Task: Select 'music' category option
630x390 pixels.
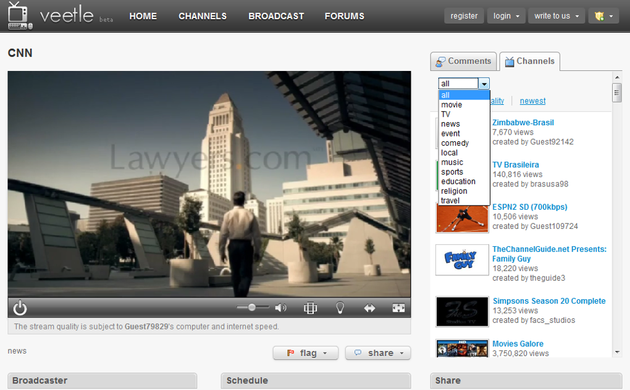Action: coord(464,162)
